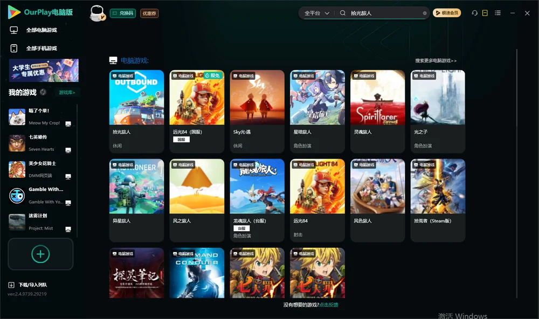The width and height of the screenshot is (539, 319).
Task: Click the PC icon beside Meow My Crop!
Action: pyautogui.click(x=68, y=124)
